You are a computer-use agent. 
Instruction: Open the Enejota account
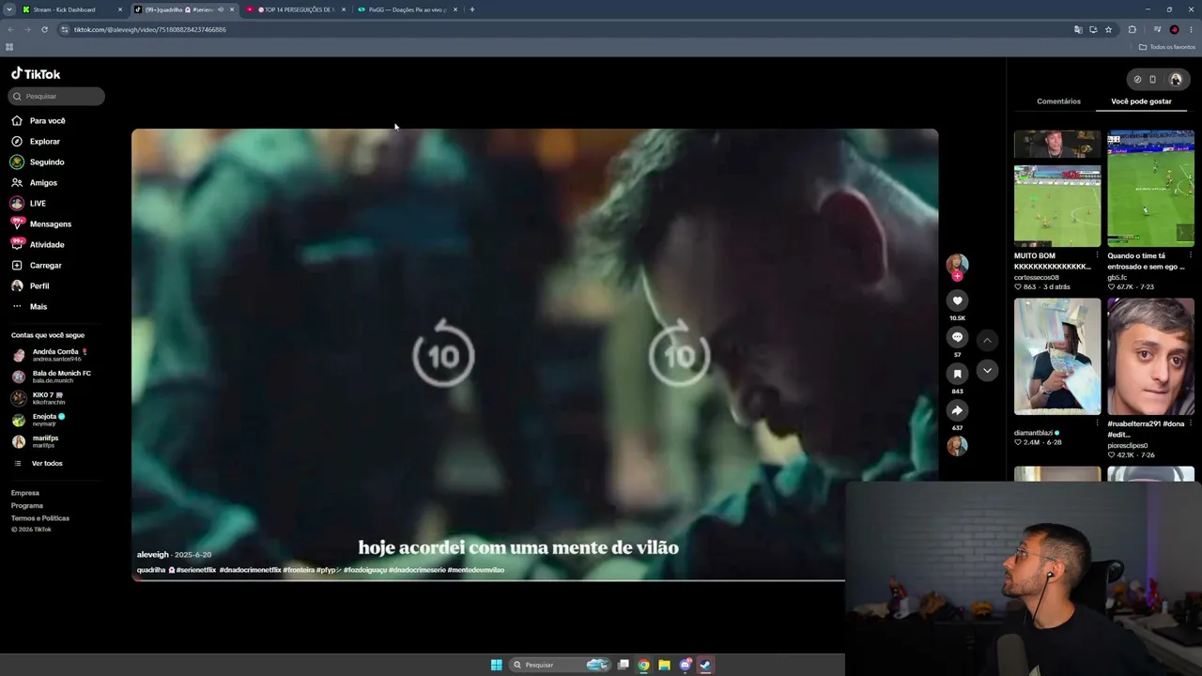coord(39,420)
